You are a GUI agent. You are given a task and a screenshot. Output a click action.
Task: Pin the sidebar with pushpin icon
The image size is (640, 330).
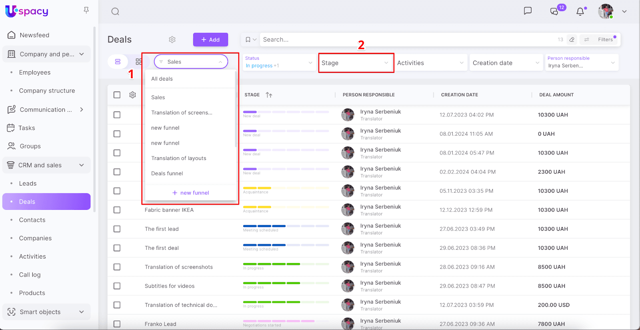86,10
